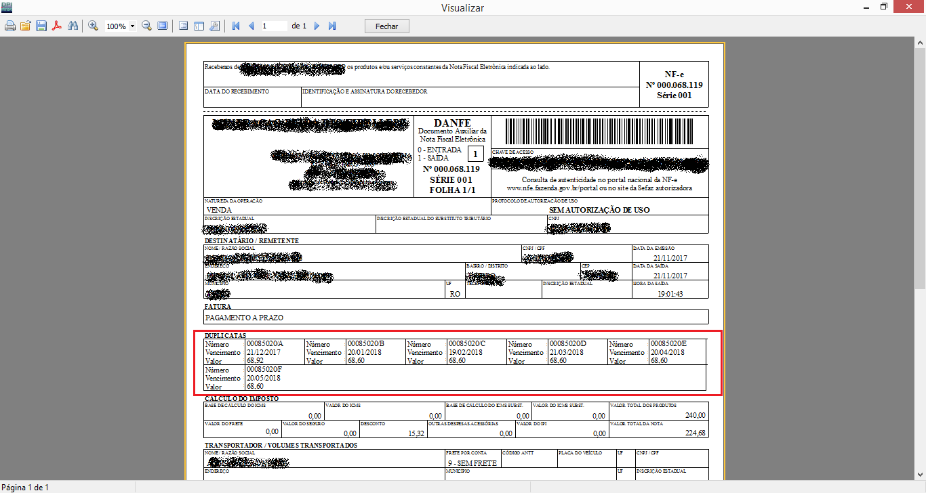Show the document outline panel icon
Image resolution: width=926 pixels, height=493 pixels.
coord(183,26)
